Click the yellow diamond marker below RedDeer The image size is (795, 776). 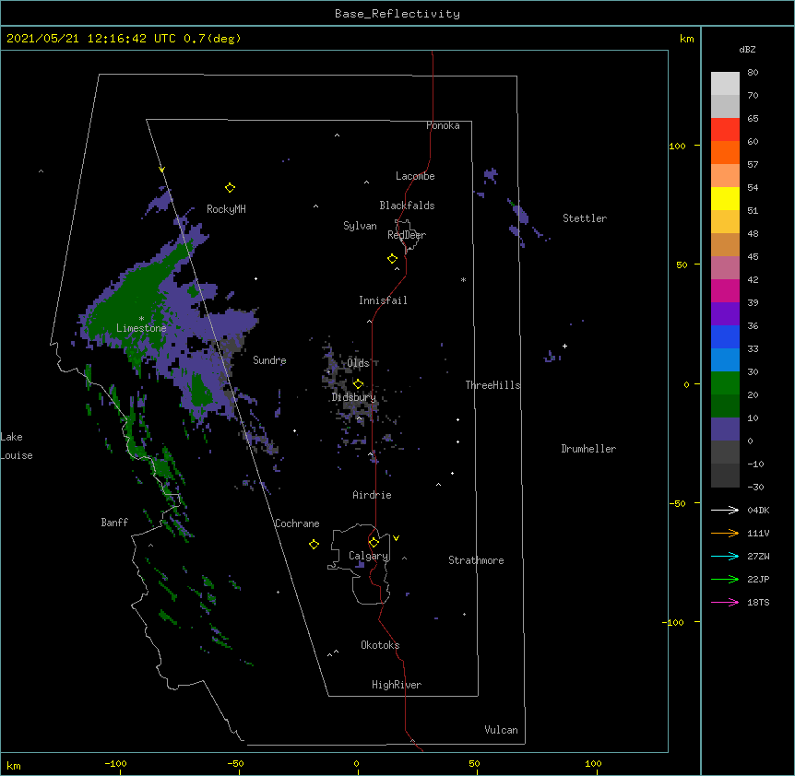click(392, 259)
